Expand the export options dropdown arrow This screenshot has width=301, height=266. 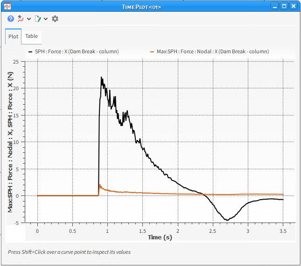tap(46, 19)
